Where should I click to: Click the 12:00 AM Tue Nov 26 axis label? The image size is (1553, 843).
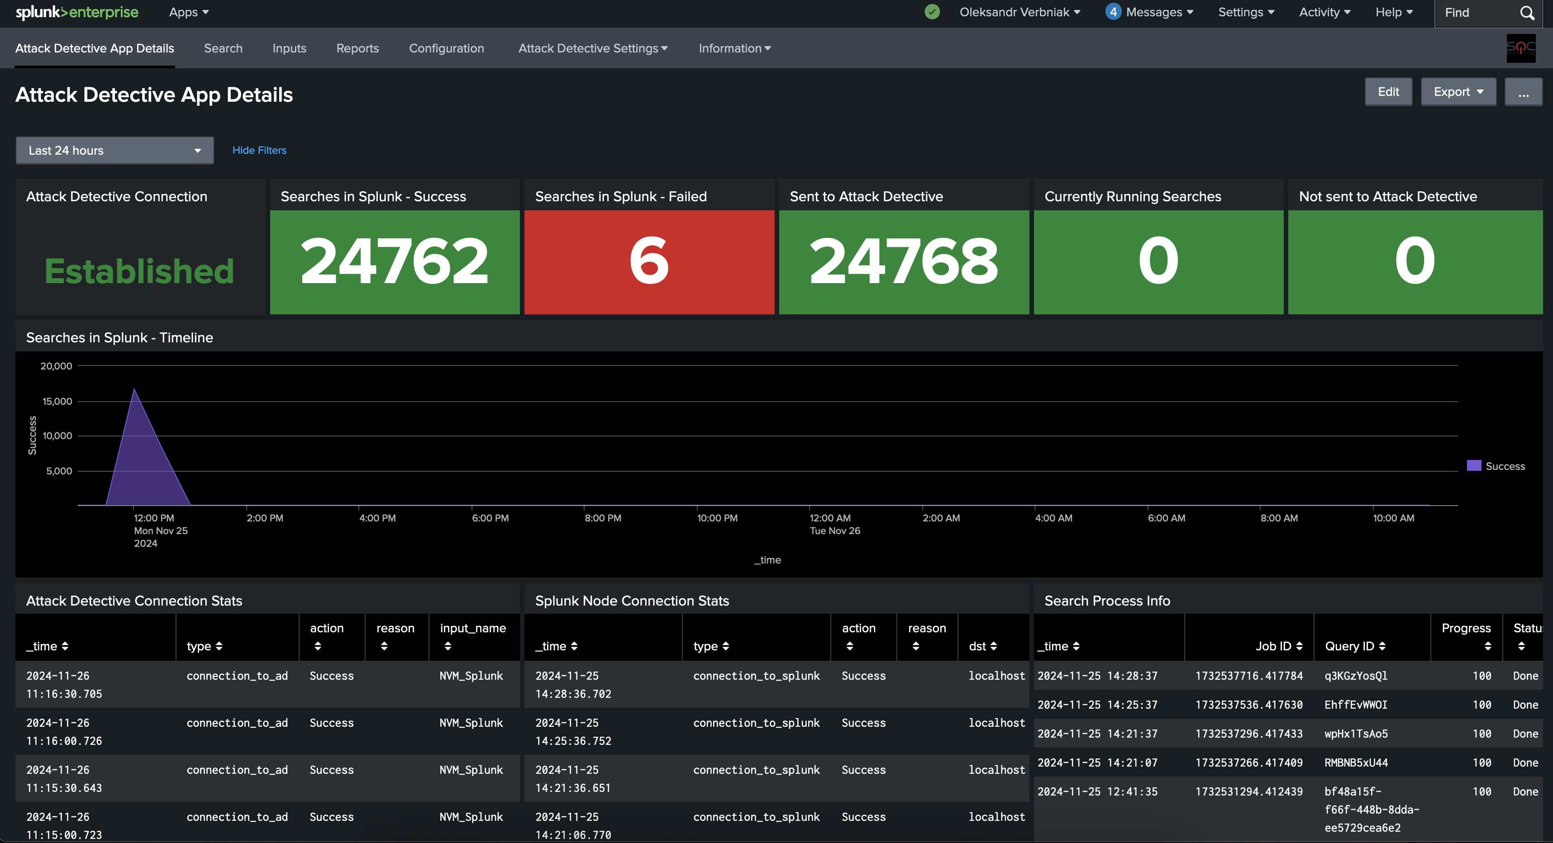[834, 524]
